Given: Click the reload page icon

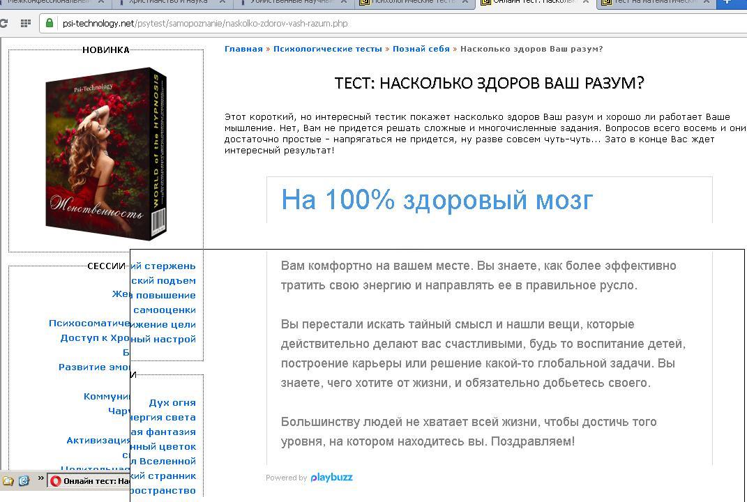Looking at the screenshot, I should pos(5,23).
